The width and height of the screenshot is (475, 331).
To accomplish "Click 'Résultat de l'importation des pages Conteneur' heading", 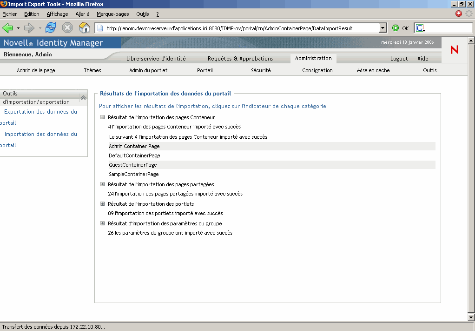I will tap(161, 117).
